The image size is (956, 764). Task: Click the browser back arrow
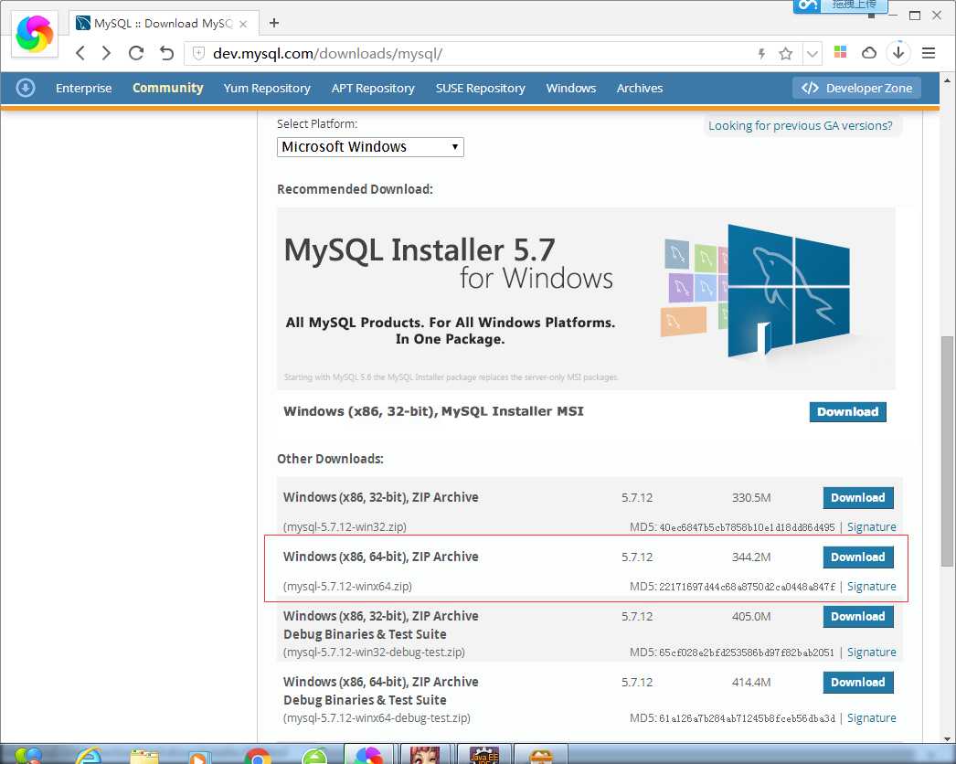click(x=80, y=53)
